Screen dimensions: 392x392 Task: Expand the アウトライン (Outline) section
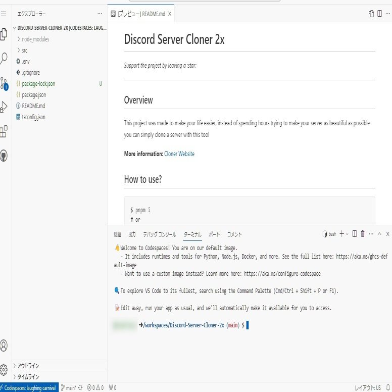click(x=59, y=366)
